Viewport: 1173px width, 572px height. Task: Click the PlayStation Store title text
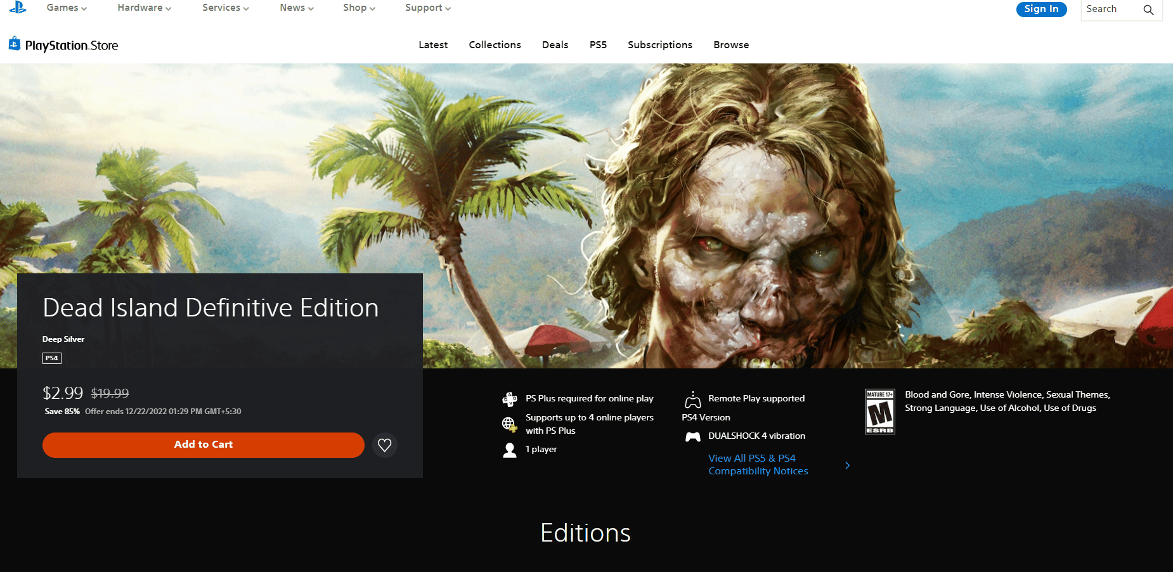(72, 46)
